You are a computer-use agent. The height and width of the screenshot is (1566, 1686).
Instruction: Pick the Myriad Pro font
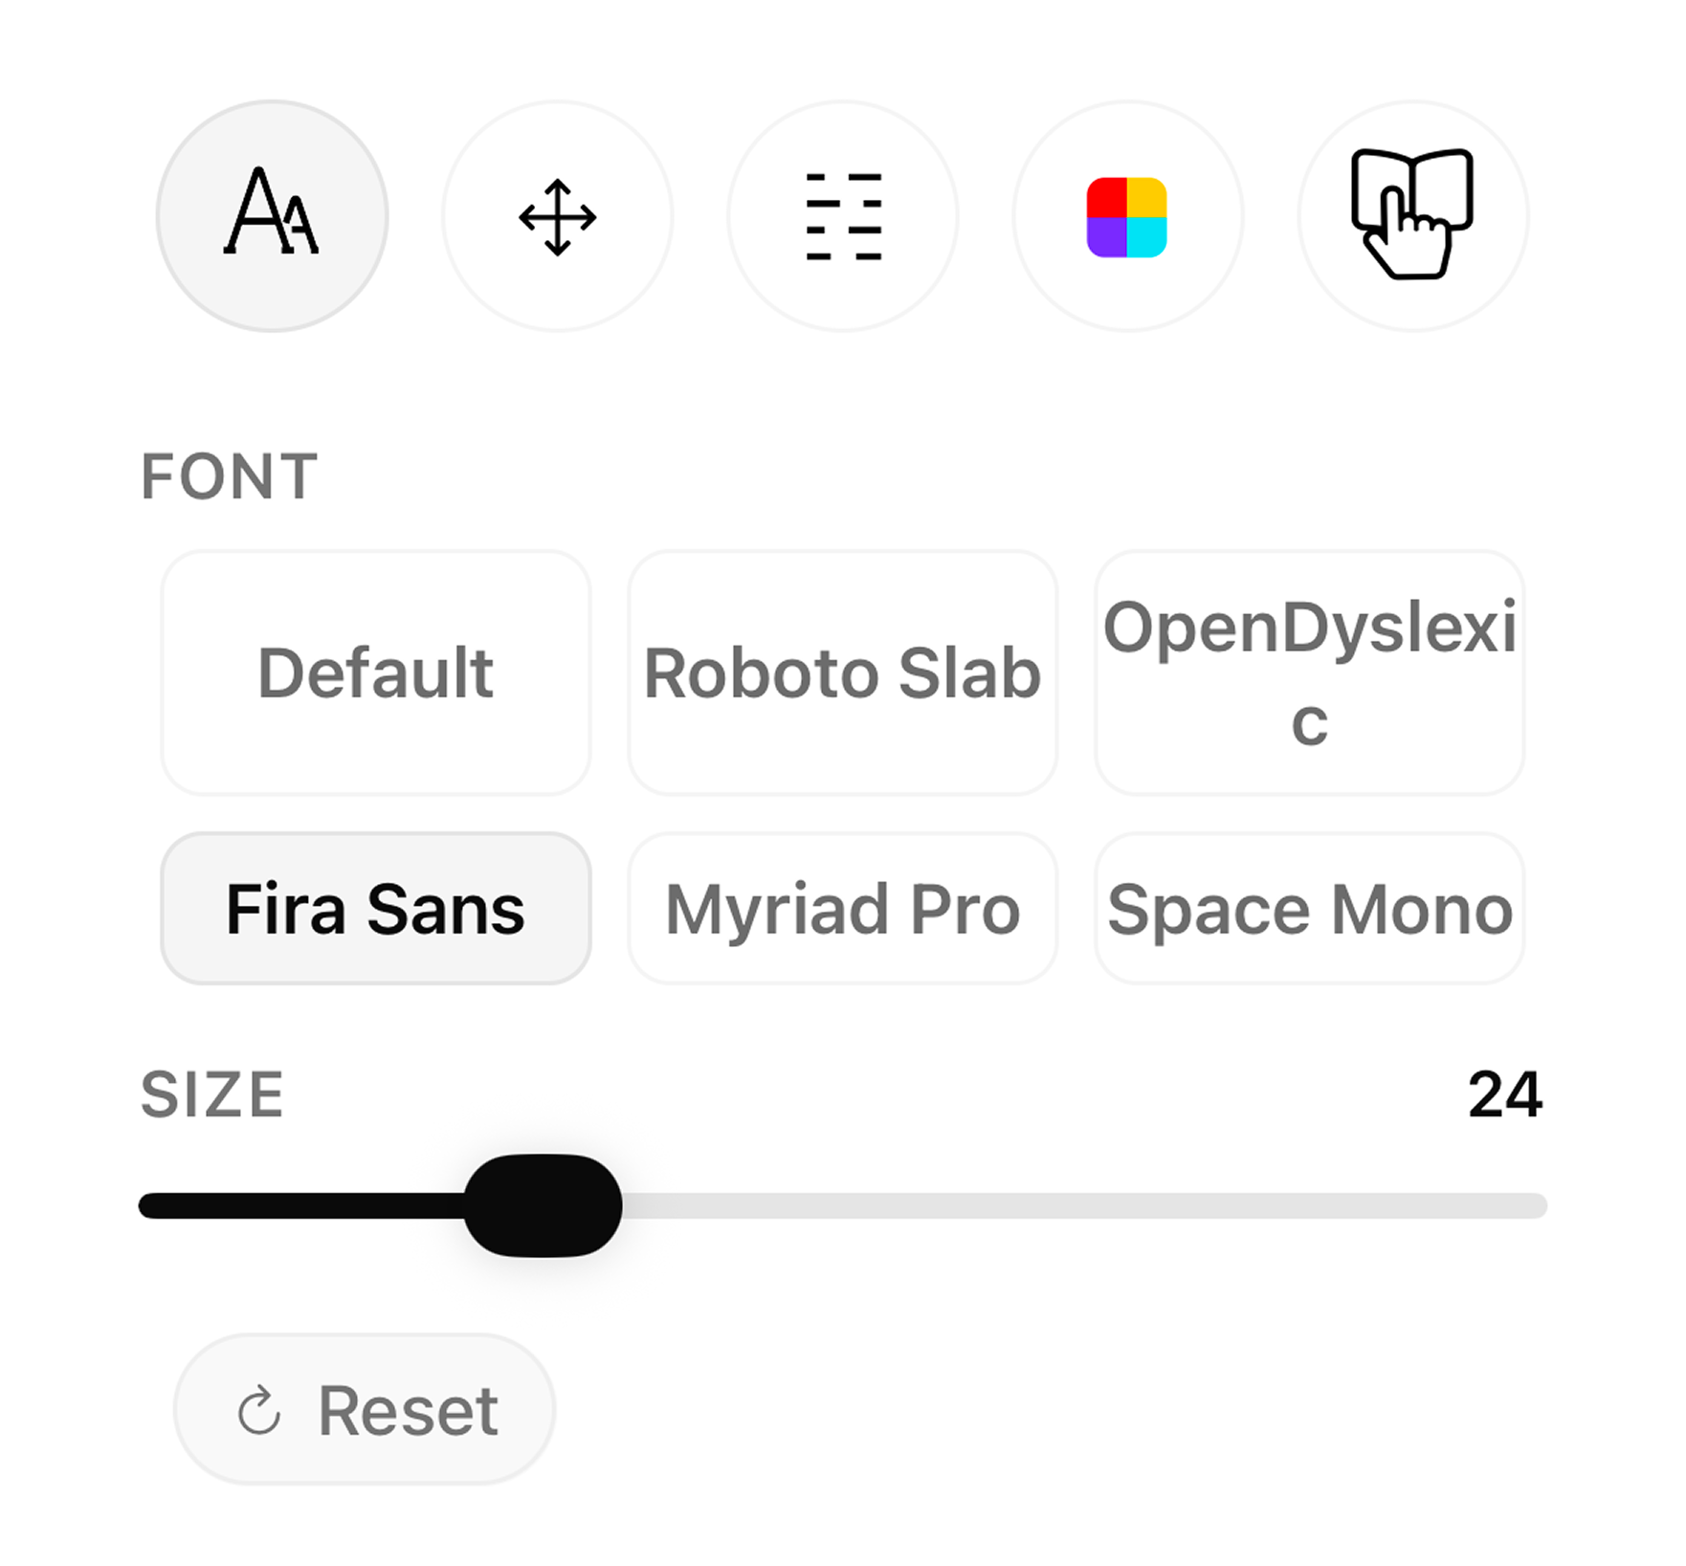tap(842, 908)
